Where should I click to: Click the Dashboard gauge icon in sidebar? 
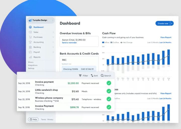[x=30, y=27]
